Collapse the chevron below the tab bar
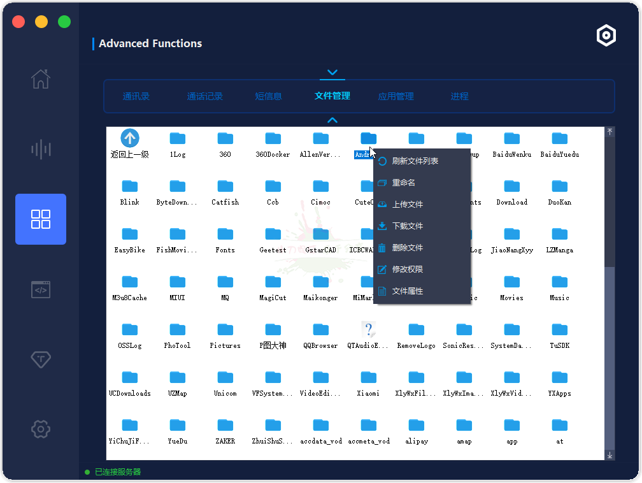Viewport: 642px width, 483px height. tap(332, 120)
